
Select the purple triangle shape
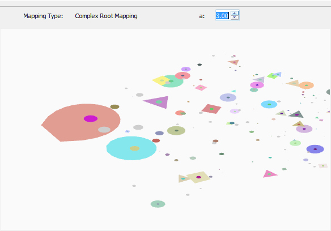158,102
